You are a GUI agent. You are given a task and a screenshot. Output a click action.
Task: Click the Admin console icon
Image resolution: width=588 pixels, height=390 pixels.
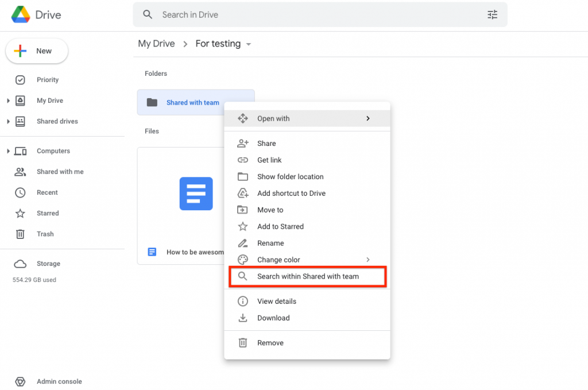click(20, 381)
